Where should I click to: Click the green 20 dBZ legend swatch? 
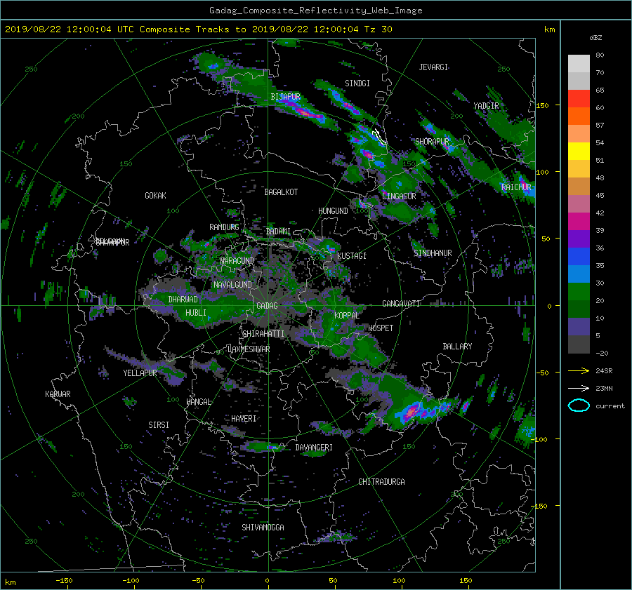[x=579, y=292]
